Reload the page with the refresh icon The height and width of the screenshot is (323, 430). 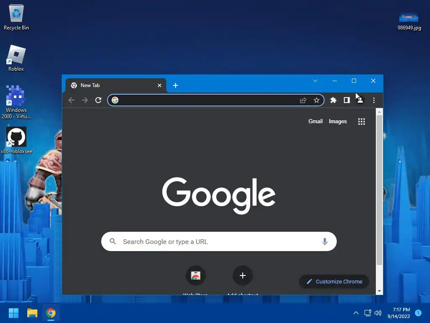[98, 100]
